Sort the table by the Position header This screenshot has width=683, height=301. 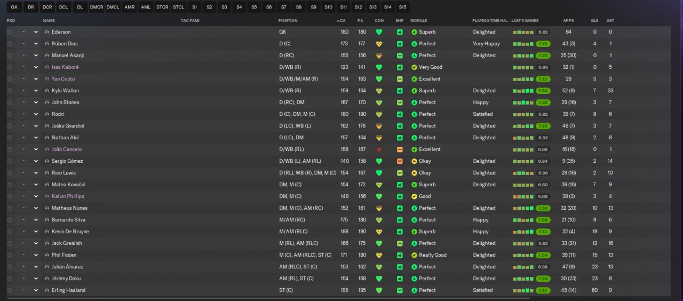pos(288,20)
